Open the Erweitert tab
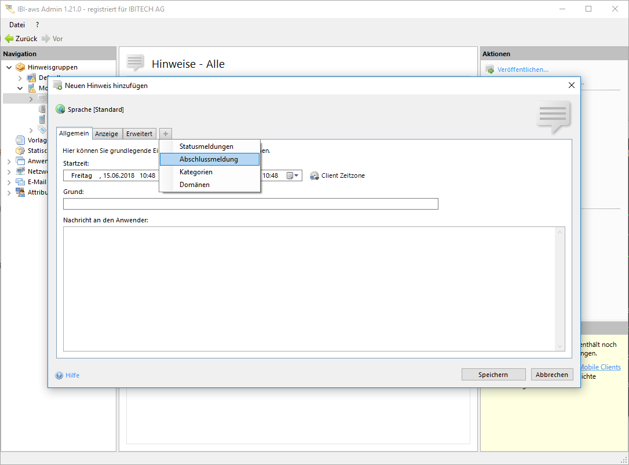Viewport: 629px width, 465px height. pyautogui.click(x=140, y=134)
